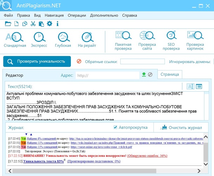Open the Найдено 8% совпадений link

coord(41,139)
